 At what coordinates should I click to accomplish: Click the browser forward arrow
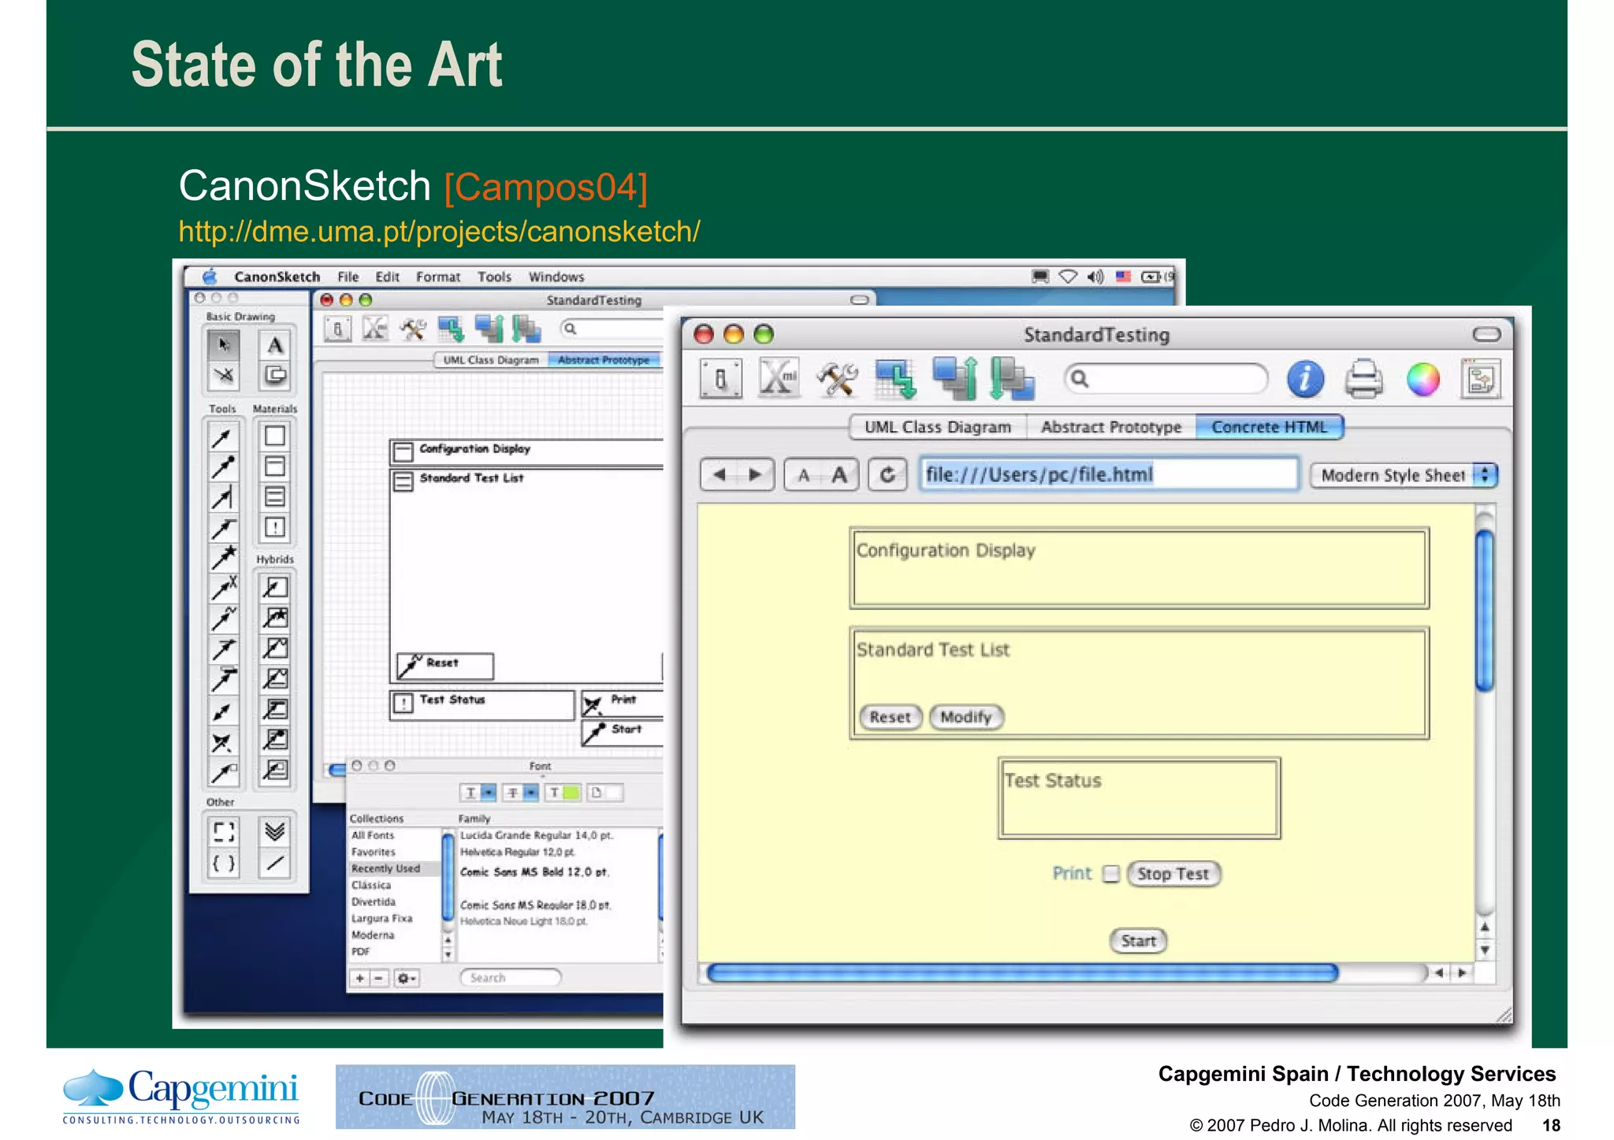756,475
